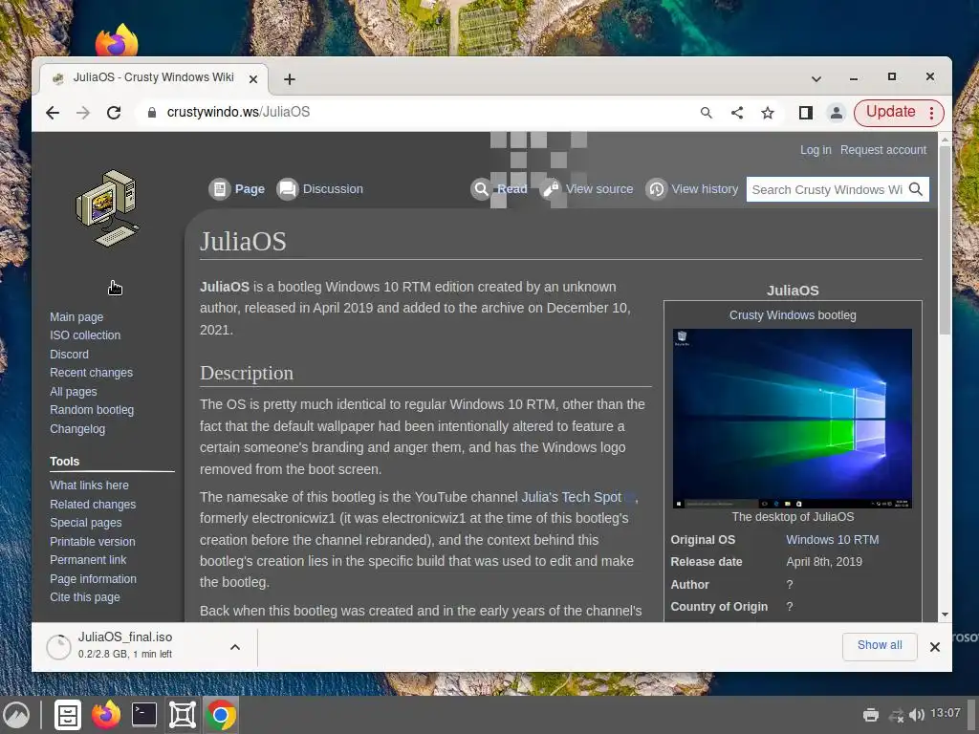Click What links here tool
This screenshot has width=979, height=734.
pos(89,485)
